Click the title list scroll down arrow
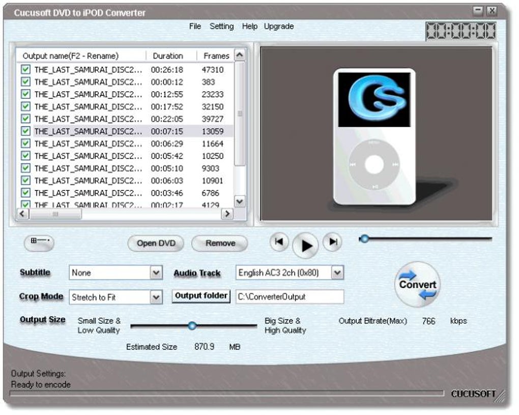Image resolution: width=519 pixels, height=415 pixels. pos(240,201)
